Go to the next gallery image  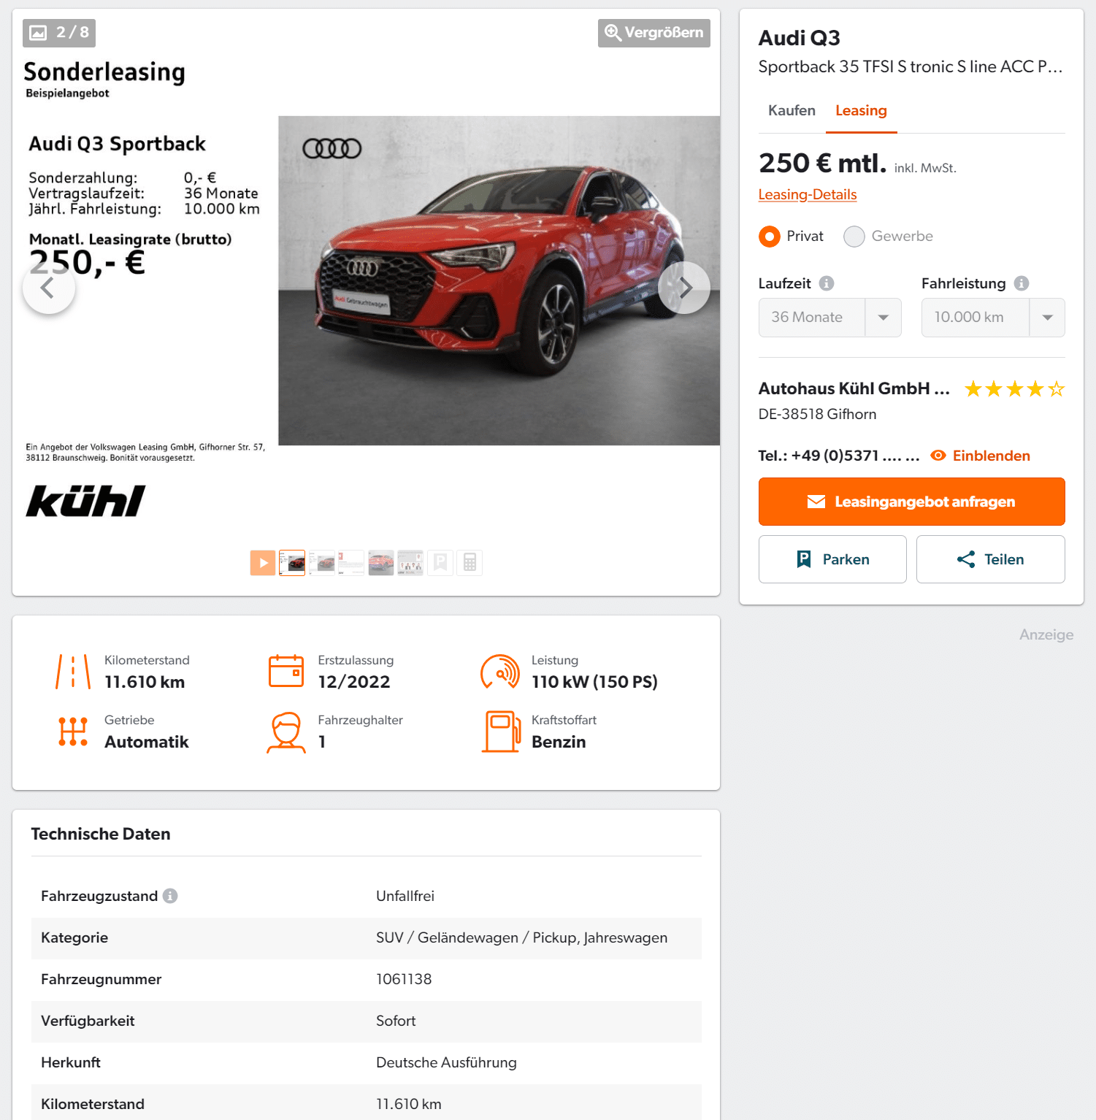tap(684, 288)
